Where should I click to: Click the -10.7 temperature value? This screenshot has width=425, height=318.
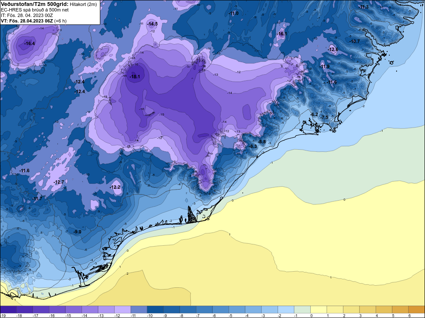point(354,42)
